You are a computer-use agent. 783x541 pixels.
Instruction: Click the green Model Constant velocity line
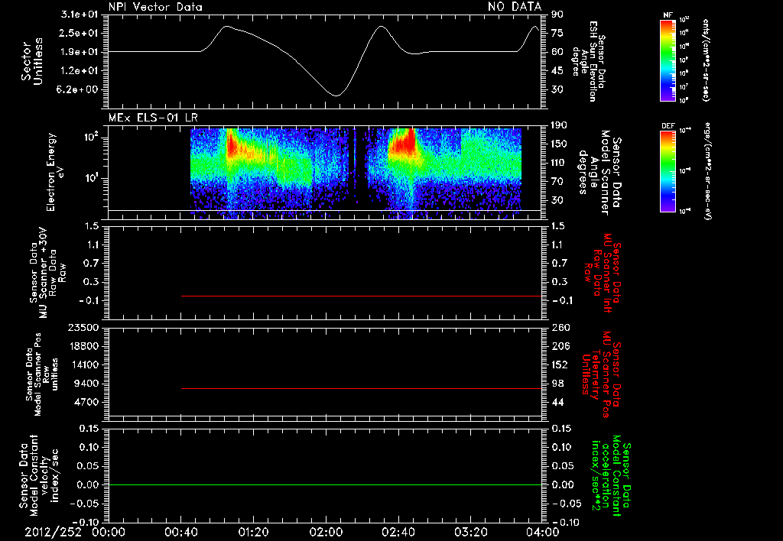(324, 484)
